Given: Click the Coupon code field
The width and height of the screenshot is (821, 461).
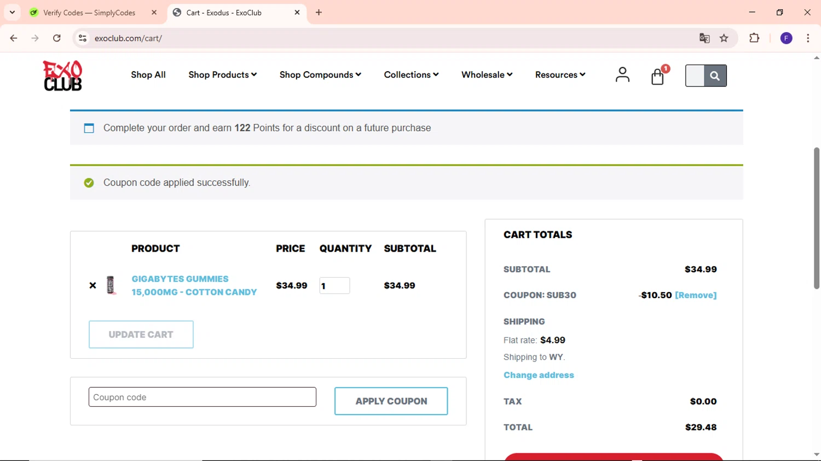Looking at the screenshot, I should click(x=203, y=397).
